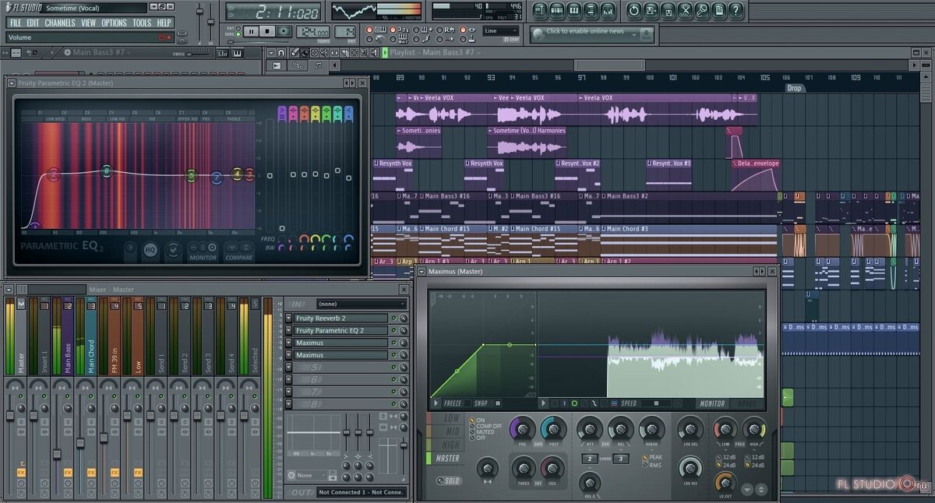This screenshot has width=935, height=503.
Task: Open the audio editor scissors icon
Action: (x=685, y=11)
